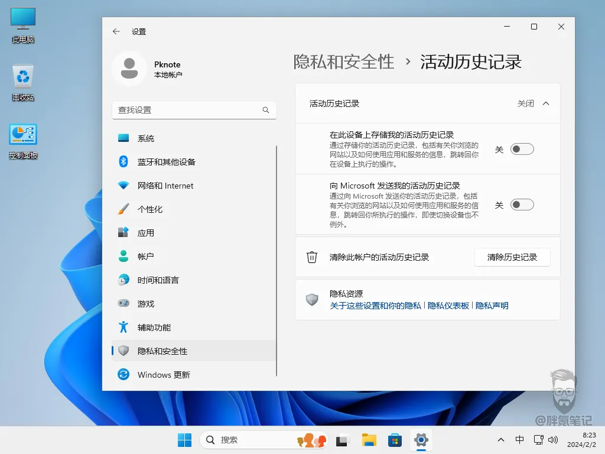Select the 隐私和安全性 shield icon in sidebar

(x=123, y=351)
